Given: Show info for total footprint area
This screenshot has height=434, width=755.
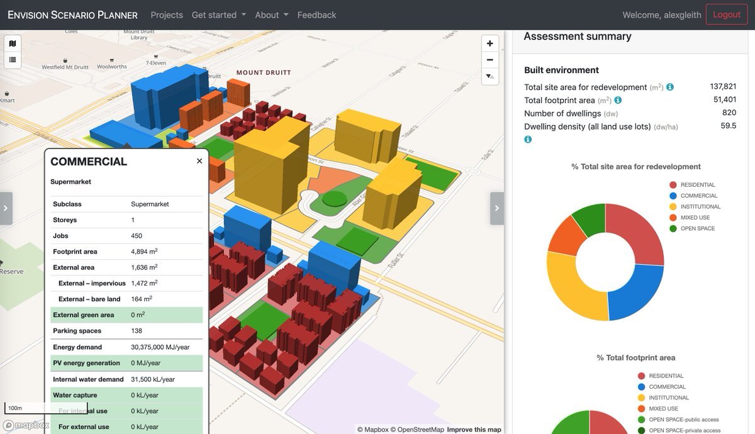Looking at the screenshot, I should click(x=618, y=100).
